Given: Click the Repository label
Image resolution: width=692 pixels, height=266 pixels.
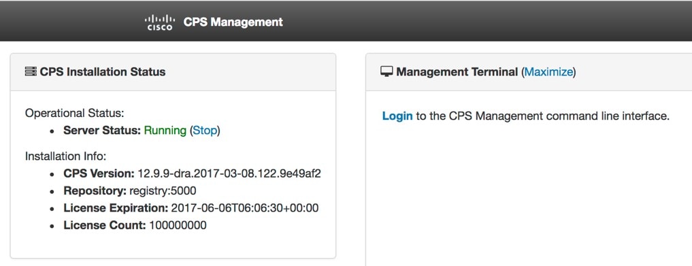Looking at the screenshot, I should pos(95,191).
